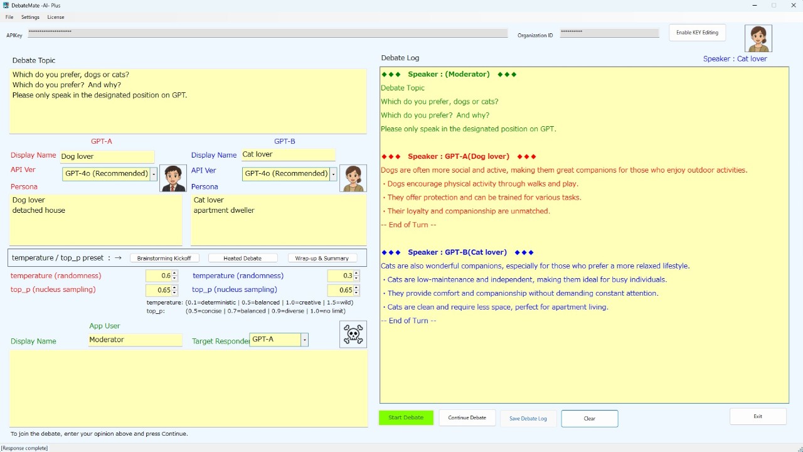Click the GPT-B woman avatar icon
The height and width of the screenshot is (452, 803).
click(x=353, y=178)
